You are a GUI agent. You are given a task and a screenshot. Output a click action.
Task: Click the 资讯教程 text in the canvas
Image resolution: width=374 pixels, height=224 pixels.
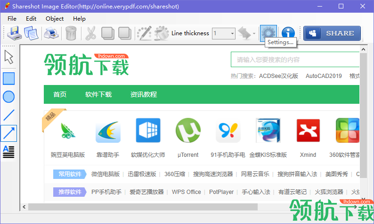pos(144,94)
